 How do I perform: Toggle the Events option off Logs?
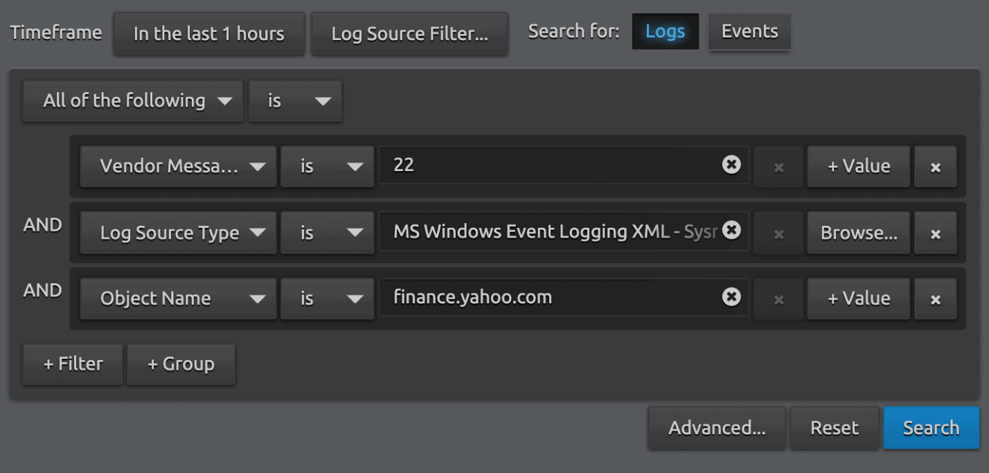(x=749, y=31)
